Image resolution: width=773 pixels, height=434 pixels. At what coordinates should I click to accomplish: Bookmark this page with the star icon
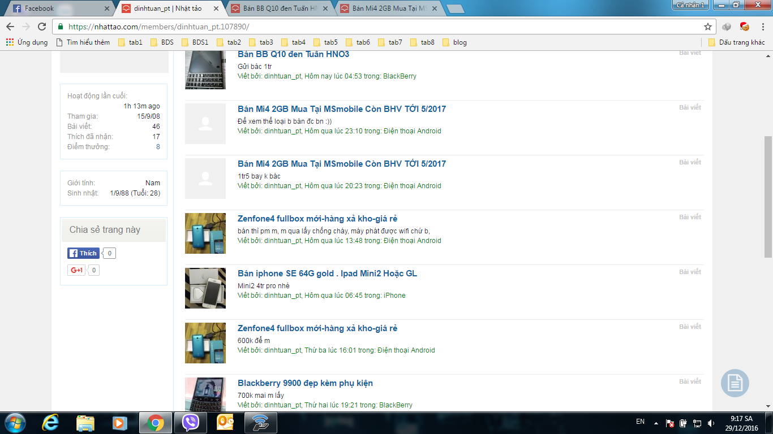(x=707, y=27)
